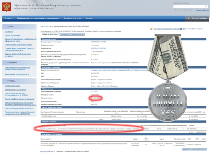Open 'Реестр жалоб с 01.01.2011 г.' link
Screen dimensions: 210x155
[x=15, y=90]
